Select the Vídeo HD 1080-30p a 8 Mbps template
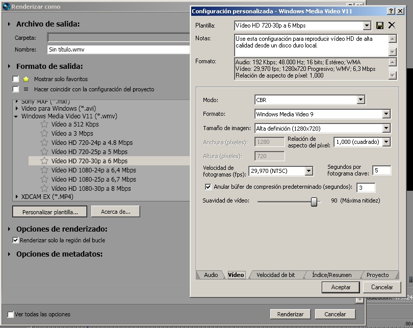413x328 pixels. tap(91, 188)
